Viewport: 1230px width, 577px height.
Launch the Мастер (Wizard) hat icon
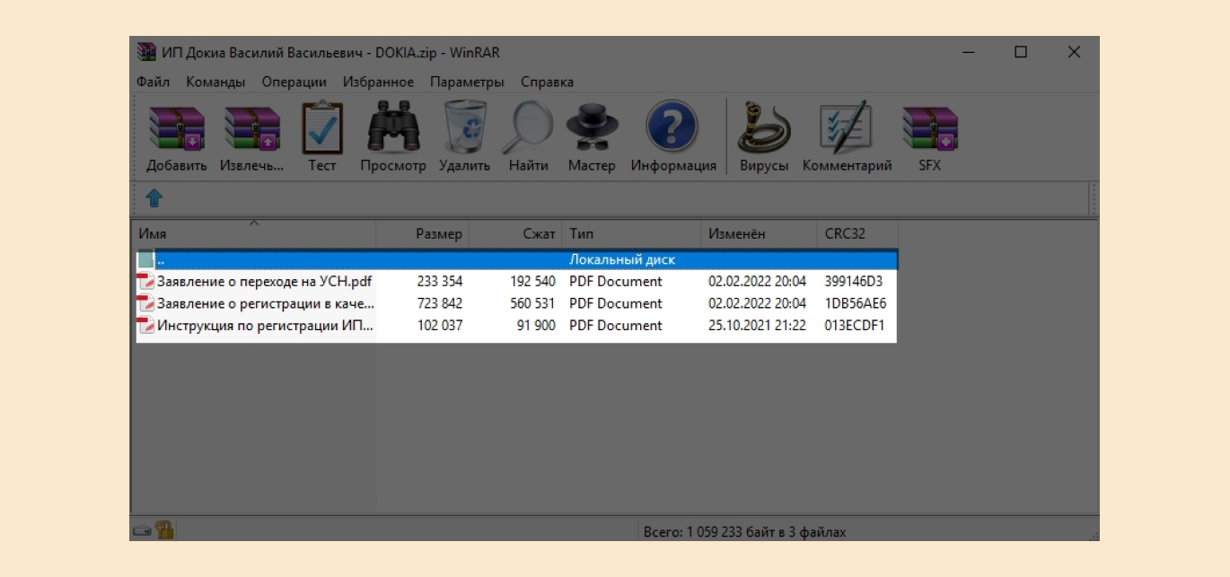592,130
